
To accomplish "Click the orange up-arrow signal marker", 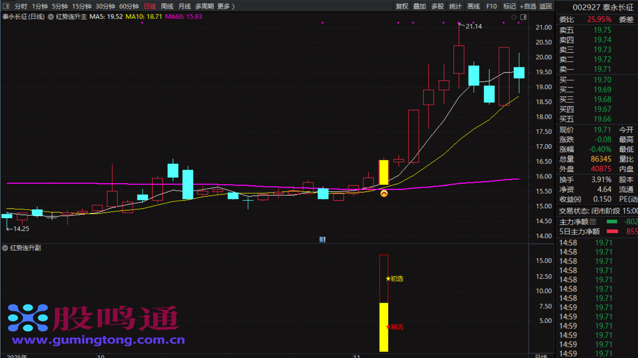I will pos(384,194).
